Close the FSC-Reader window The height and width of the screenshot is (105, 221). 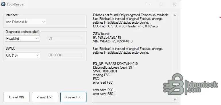click(174, 4)
